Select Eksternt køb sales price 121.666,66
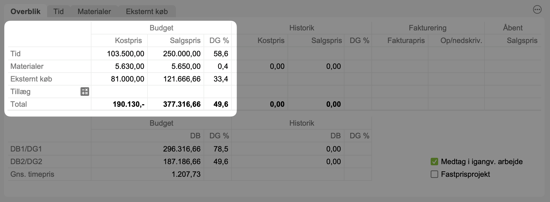 (x=182, y=79)
